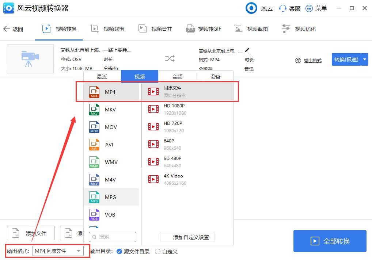Click 添加自定义设置 to add custom settings
Image resolution: width=372 pixels, height=260 pixels.
(x=187, y=237)
